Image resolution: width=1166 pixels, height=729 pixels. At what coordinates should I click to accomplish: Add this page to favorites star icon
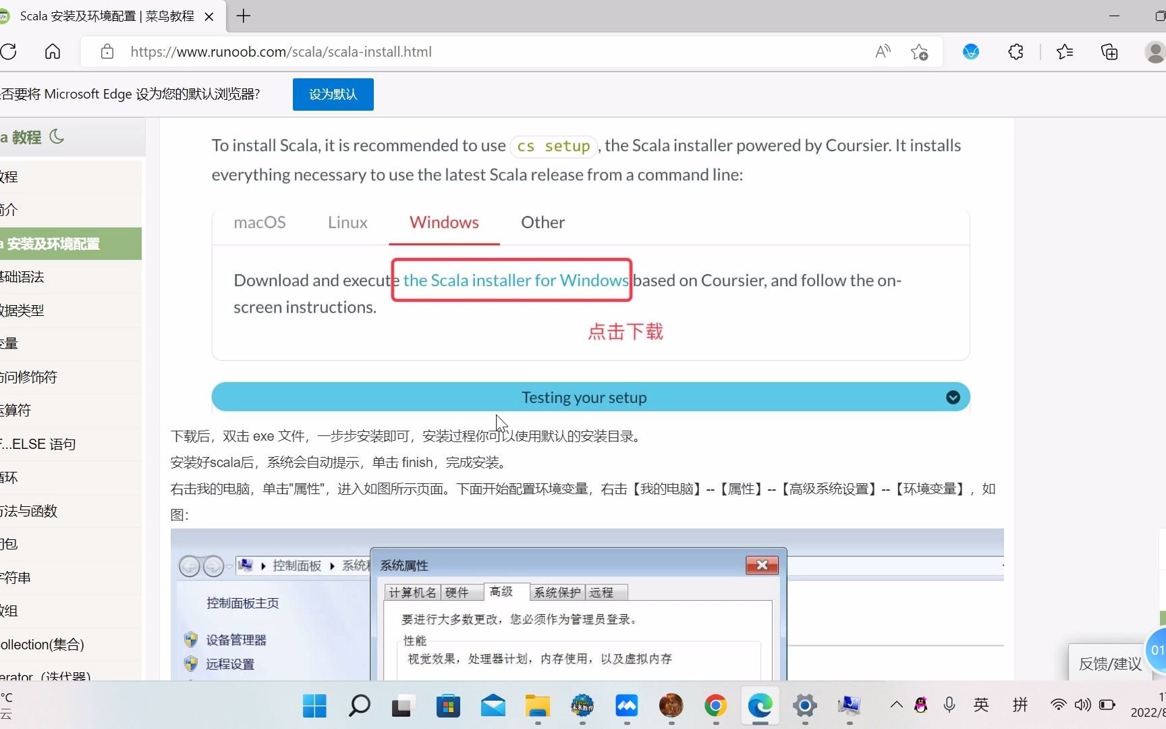919,52
